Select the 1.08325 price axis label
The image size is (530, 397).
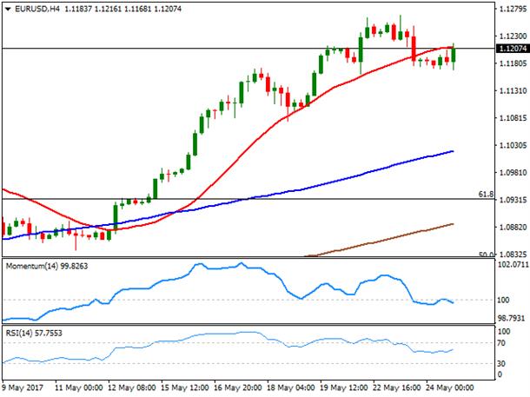513,254
